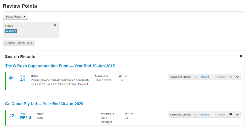Toggle Resolved checkbox on review point #2
This screenshot has height=134, width=247.
point(196,115)
